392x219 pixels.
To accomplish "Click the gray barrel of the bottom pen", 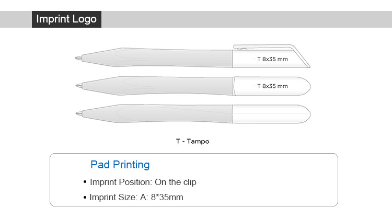I will pos(157,113).
